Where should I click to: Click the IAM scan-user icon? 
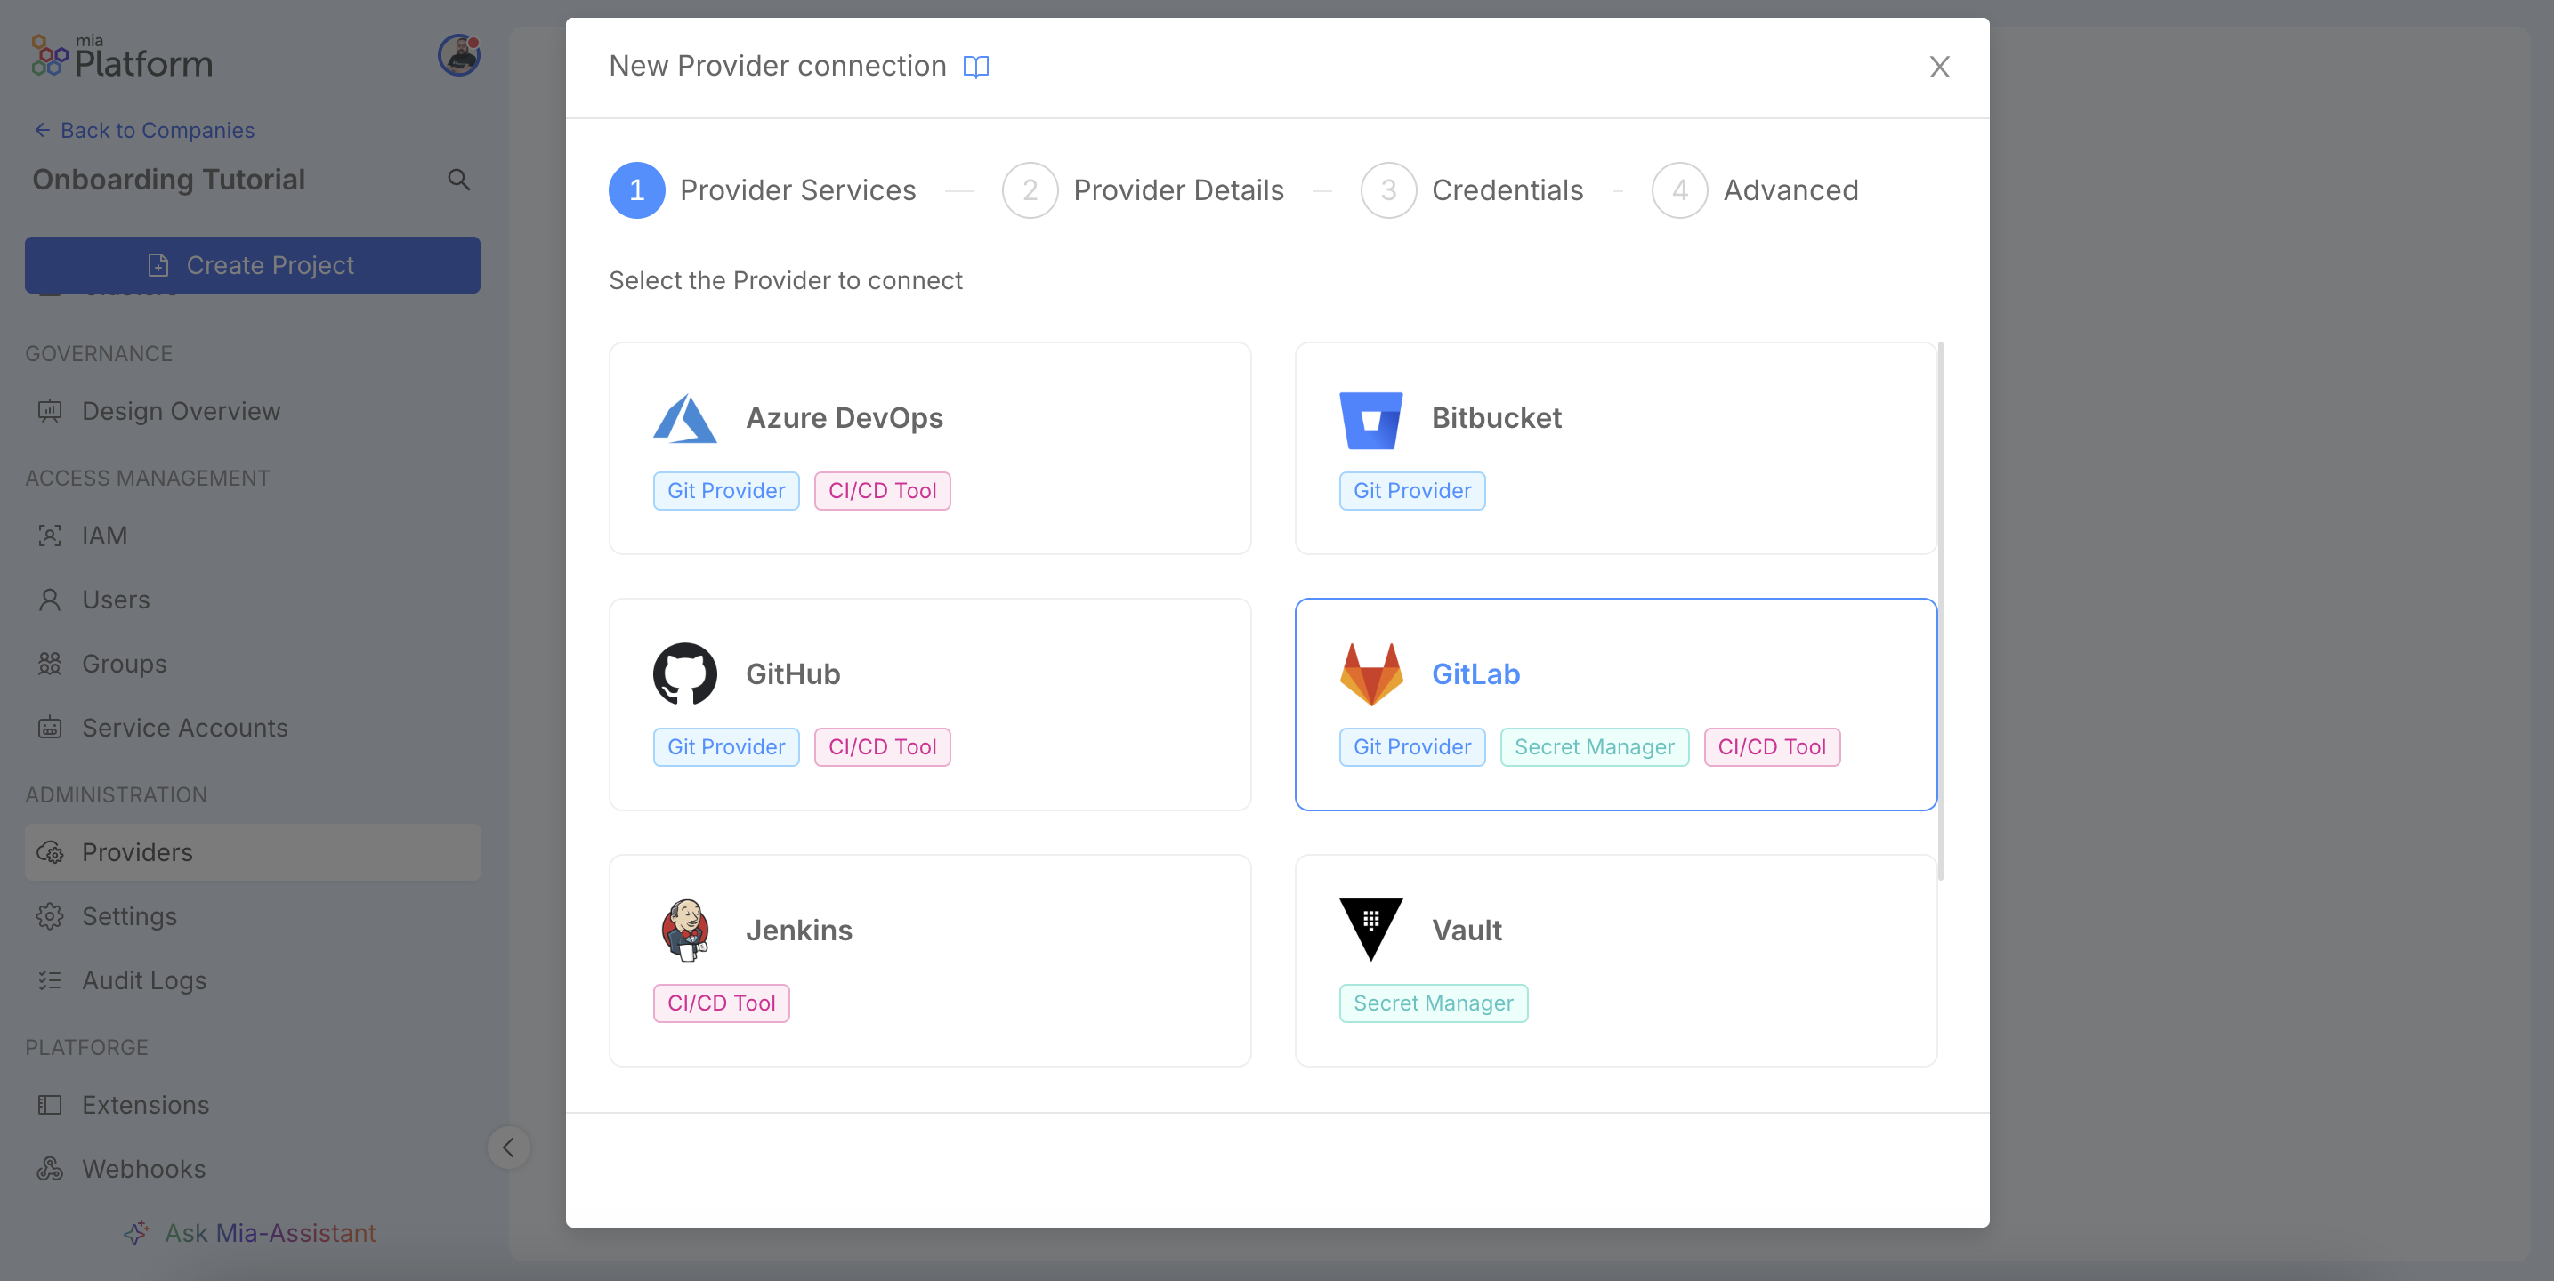(x=50, y=536)
